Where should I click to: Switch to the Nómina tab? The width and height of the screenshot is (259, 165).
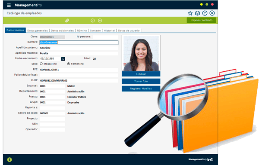[x=82, y=31]
